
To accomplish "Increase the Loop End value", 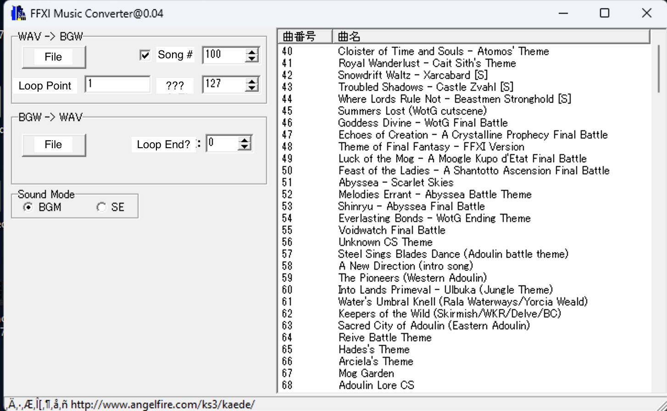I will pyautogui.click(x=245, y=140).
